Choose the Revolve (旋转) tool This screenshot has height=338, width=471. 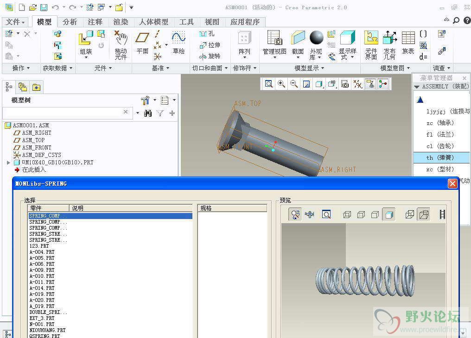pos(210,56)
